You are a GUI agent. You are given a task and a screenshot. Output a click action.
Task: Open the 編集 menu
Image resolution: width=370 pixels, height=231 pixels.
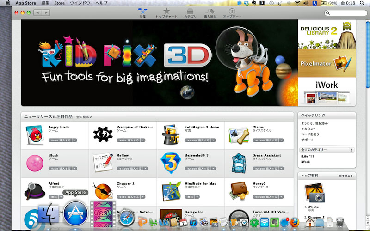pyautogui.click(x=45, y=3)
